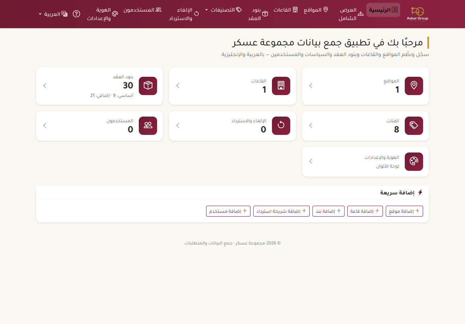Click the إضافة موقع quick-add button

pos(404,211)
